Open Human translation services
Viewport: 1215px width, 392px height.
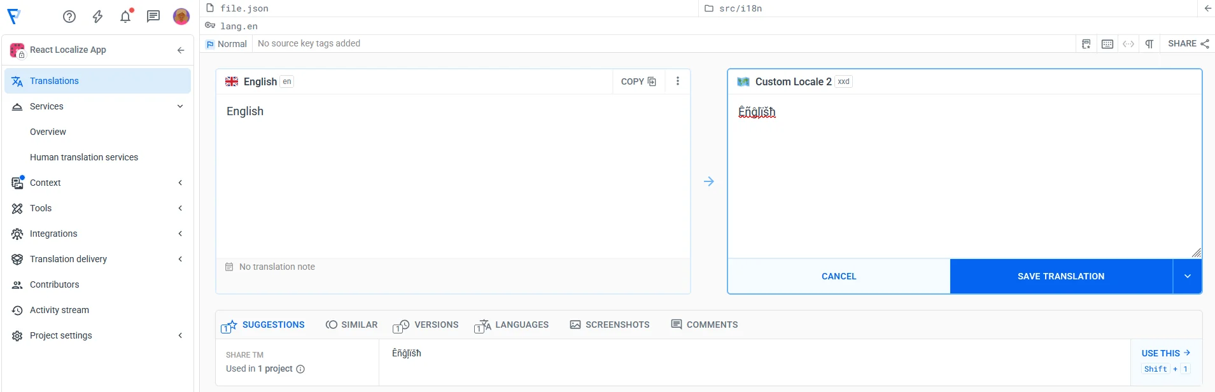click(x=84, y=157)
